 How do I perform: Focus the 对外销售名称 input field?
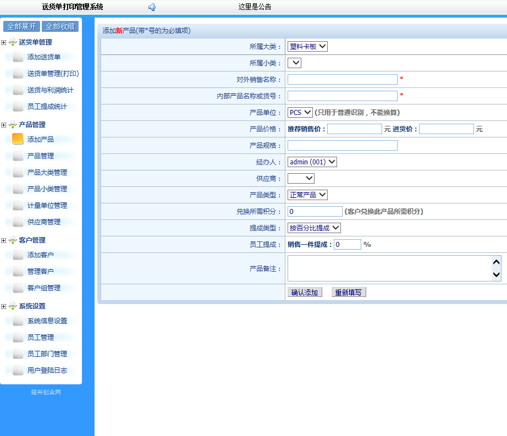[x=343, y=80]
